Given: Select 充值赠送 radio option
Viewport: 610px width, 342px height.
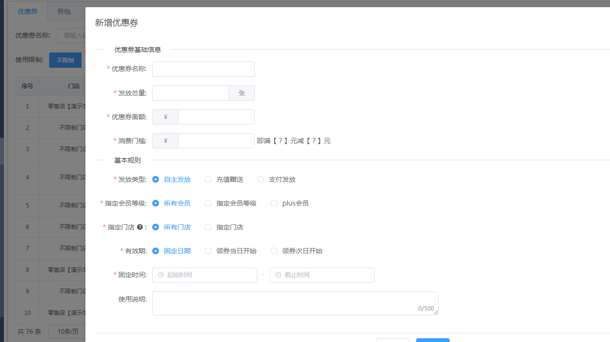Looking at the screenshot, I should click(x=224, y=179).
